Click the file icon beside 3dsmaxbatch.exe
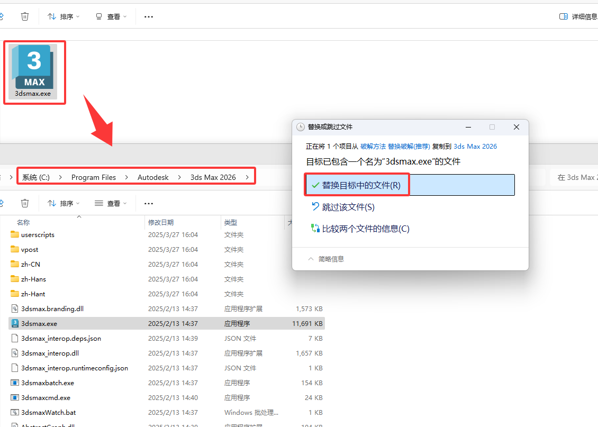 14,383
